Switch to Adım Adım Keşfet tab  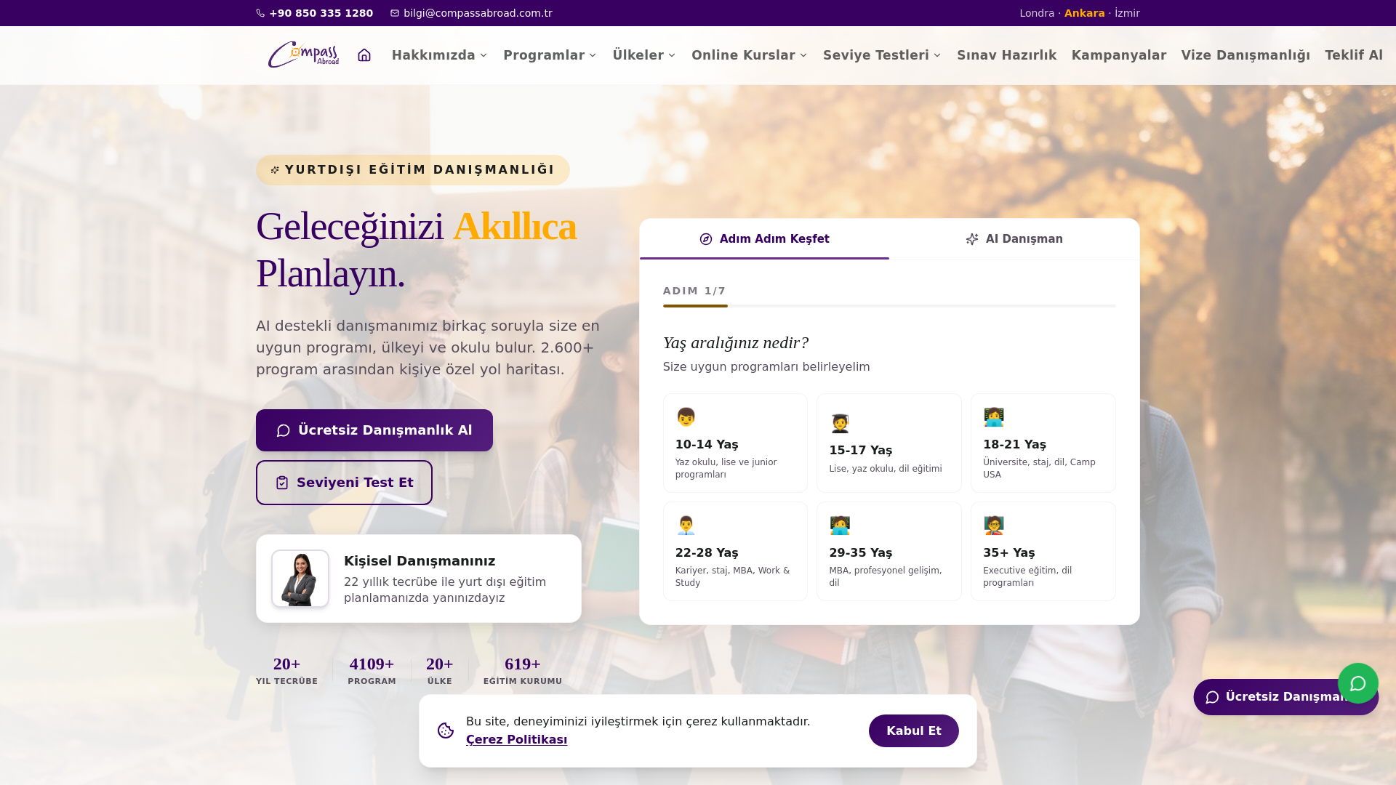pyautogui.click(x=764, y=239)
